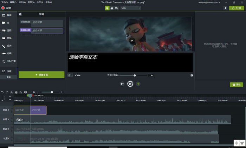Click the shirt skin icon in the IME bar
Image resolution: width=246 pixels, height=148 pixels.
242,143
